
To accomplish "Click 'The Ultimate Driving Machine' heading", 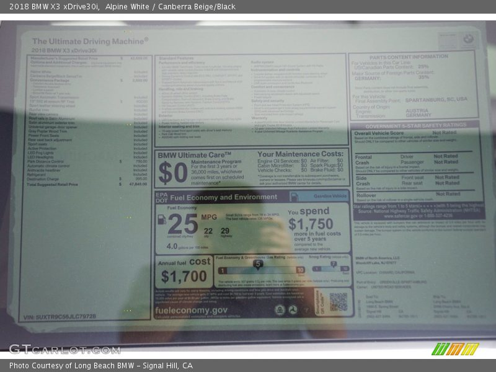I will 90,41.
